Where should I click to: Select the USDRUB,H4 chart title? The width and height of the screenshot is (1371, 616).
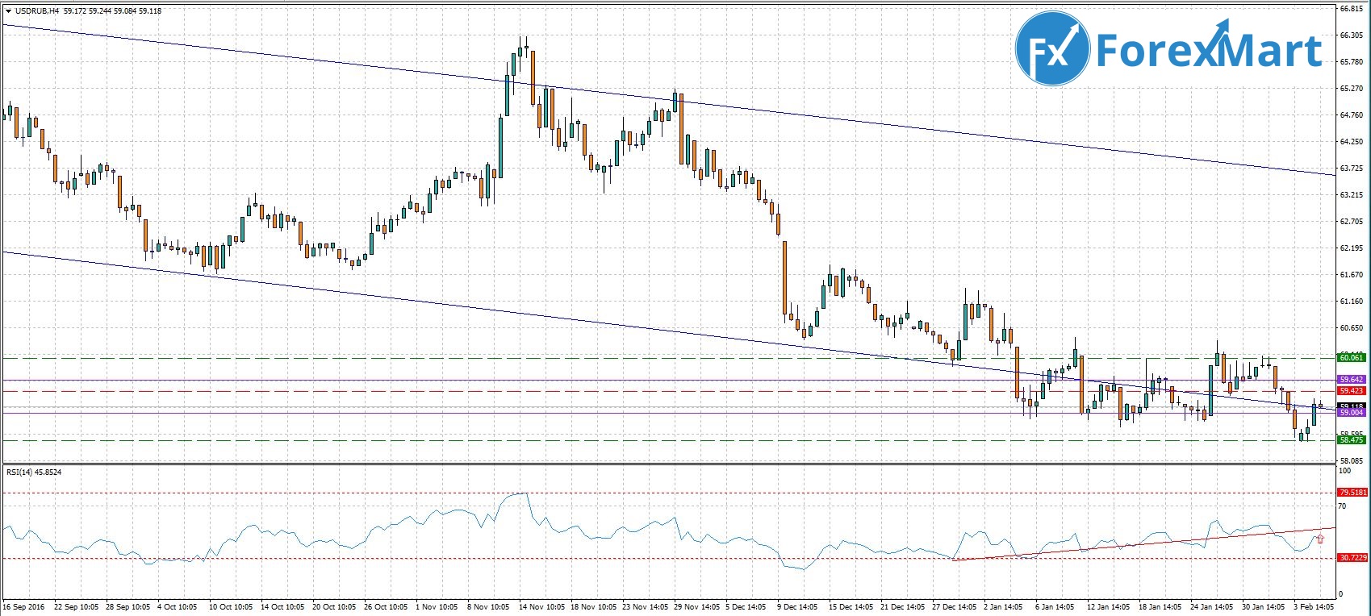pyautogui.click(x=36, y=11)
